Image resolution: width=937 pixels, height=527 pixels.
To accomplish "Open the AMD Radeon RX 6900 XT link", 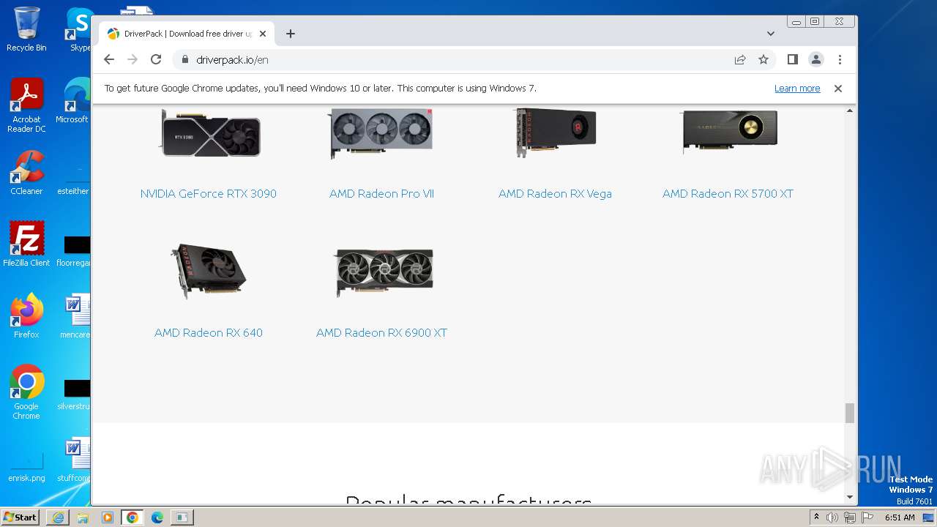I will 381,333.
